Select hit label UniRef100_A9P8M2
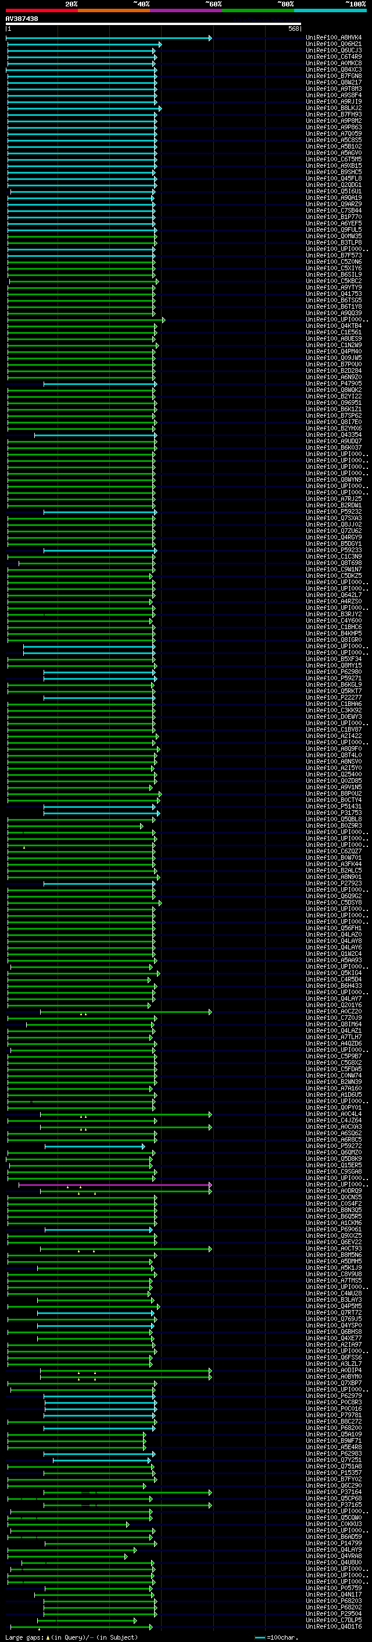The width and height of the screenshot is (372, 1642). (x=334, y=121)
